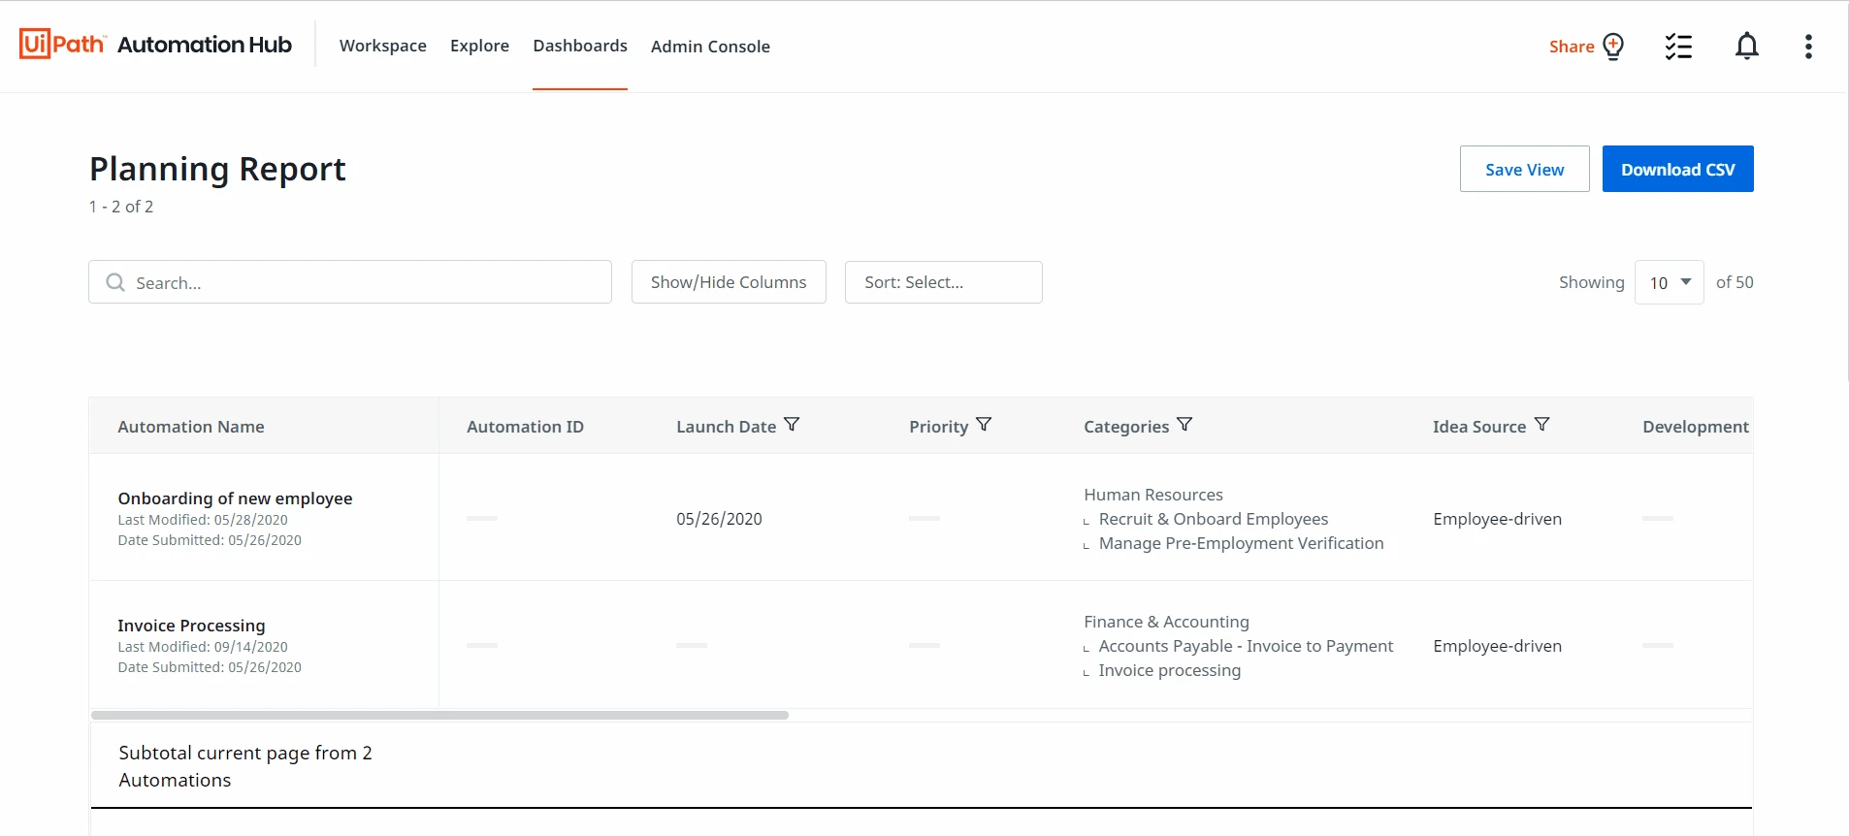The height and width of the screenshot is (836, 1849).
Task: Open Invoice Processing automation
Action: pos(191,626)
